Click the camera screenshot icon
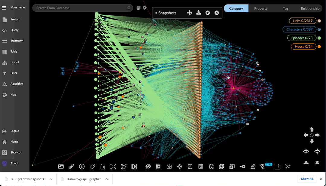Viewport: 326px width, 186px height. click(x=169, y=166)
